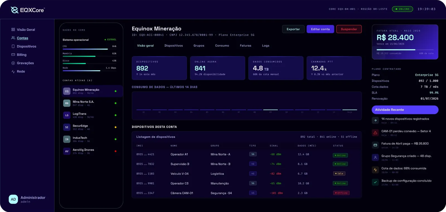Screen dimensions: 446x212
Task: Click the Memória usage bar
Action: pyautogui.click(x=89, y=56)
